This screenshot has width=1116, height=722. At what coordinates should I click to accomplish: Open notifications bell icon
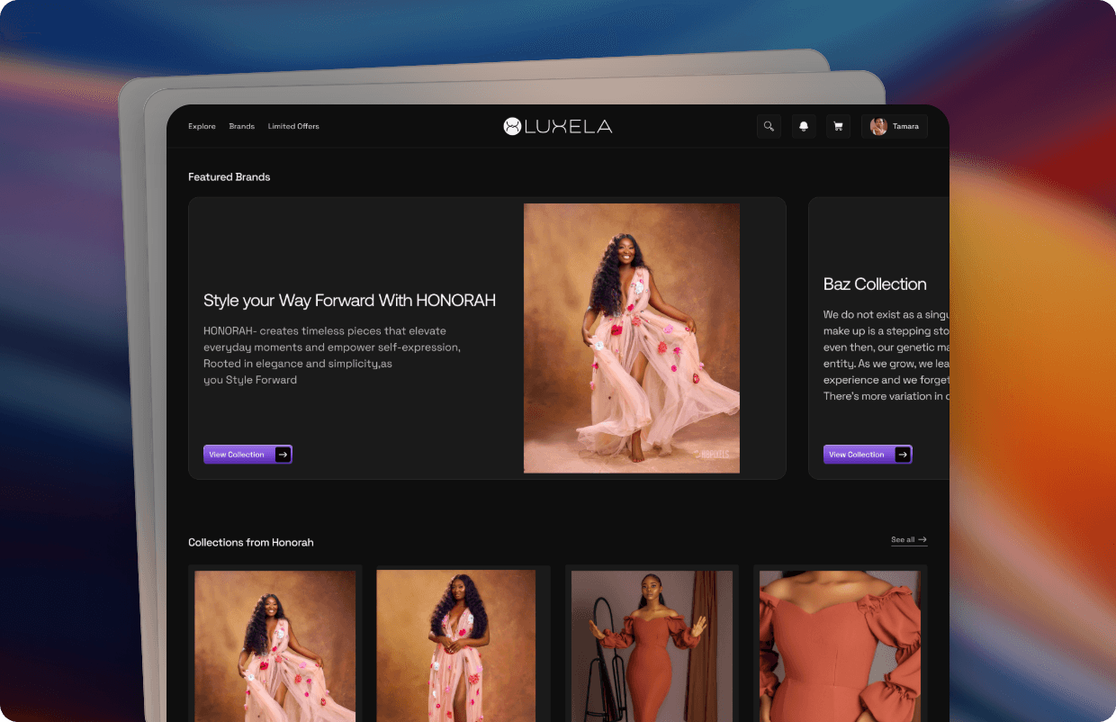[x=804, y=127]
